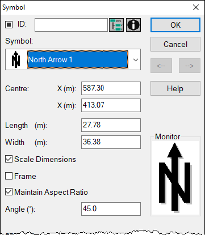
Task: Uncheck Maintain Aspect Ratio
Action: (9, 192)
